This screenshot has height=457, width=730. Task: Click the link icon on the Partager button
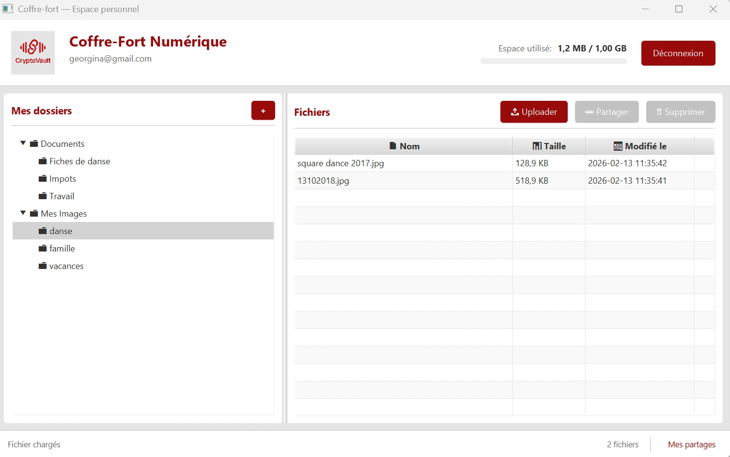[x=590, y=112]
